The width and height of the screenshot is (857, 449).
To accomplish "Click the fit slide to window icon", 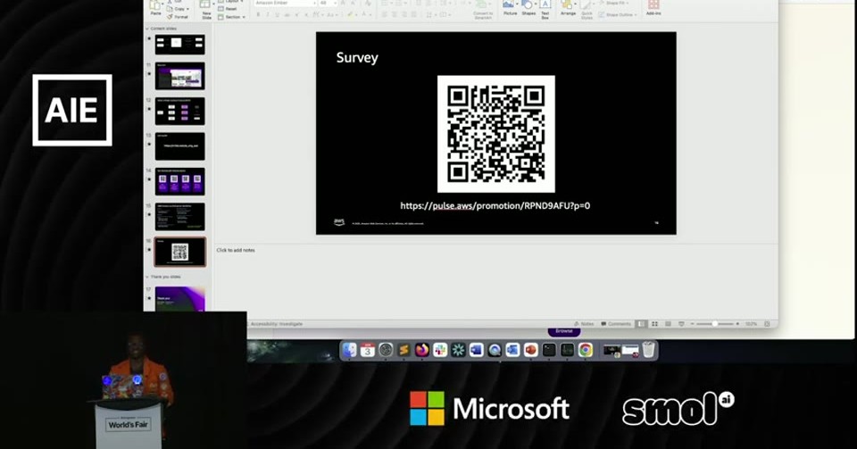I will tap(767, 324).
